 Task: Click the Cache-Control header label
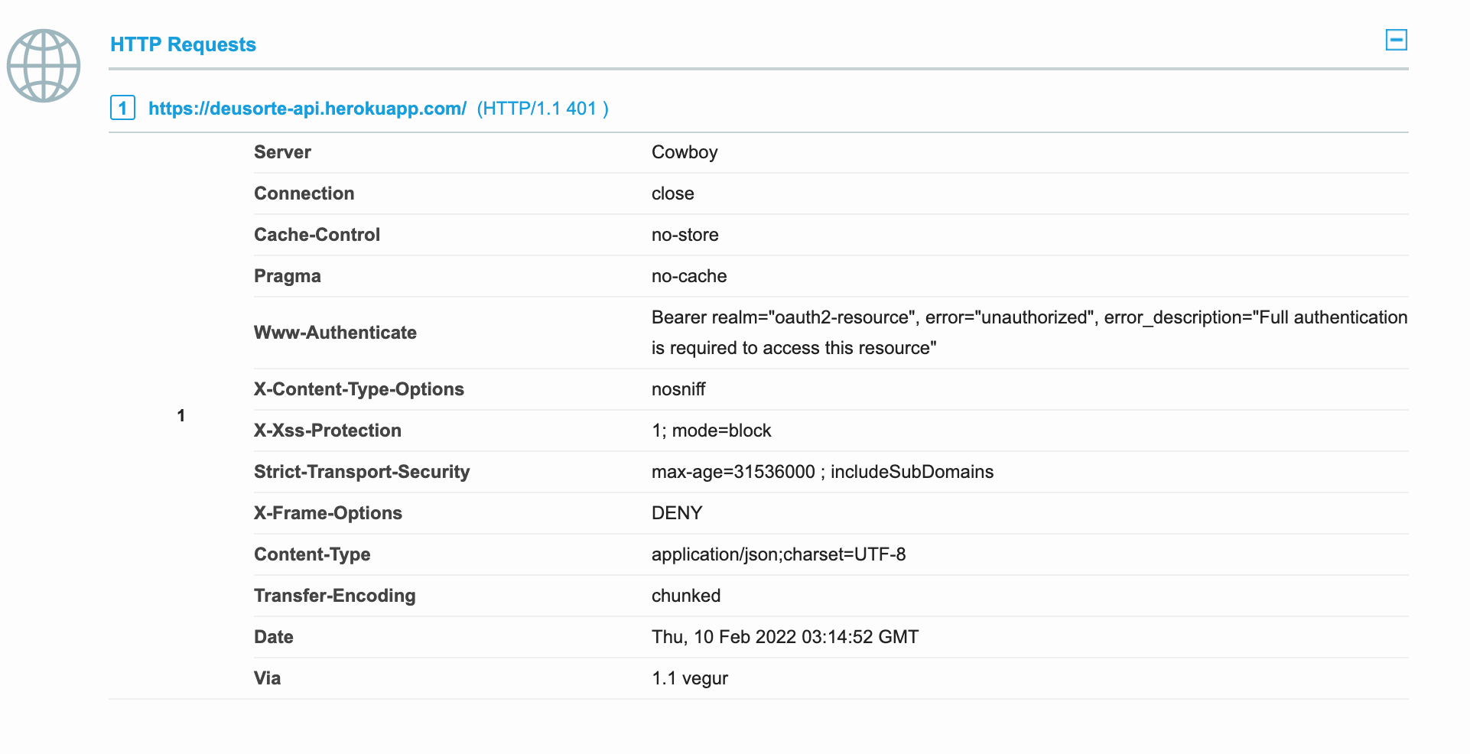point(317,235)
